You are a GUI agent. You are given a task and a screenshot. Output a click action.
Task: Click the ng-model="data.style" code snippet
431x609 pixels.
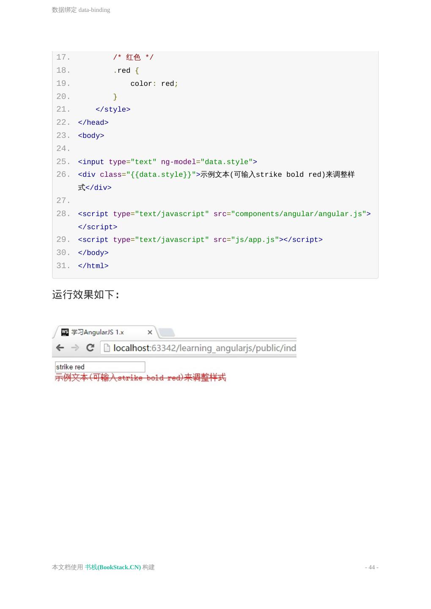[206, 162]
